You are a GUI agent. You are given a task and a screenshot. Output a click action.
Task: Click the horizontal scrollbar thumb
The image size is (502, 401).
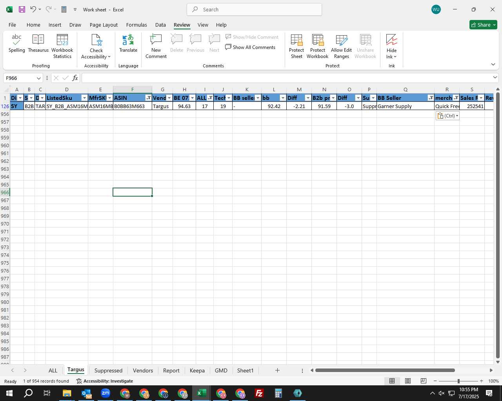(385, 370)
